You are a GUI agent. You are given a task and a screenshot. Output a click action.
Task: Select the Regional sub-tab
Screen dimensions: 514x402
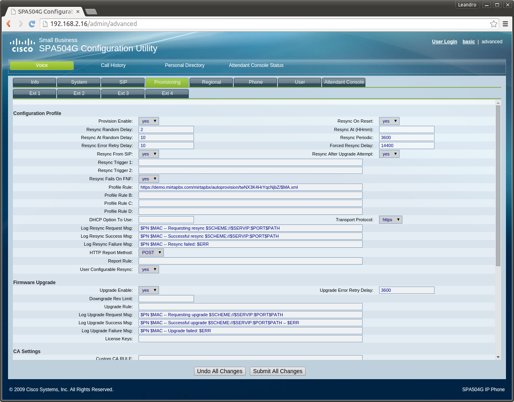pyautogui.click(x=211, y=82)
